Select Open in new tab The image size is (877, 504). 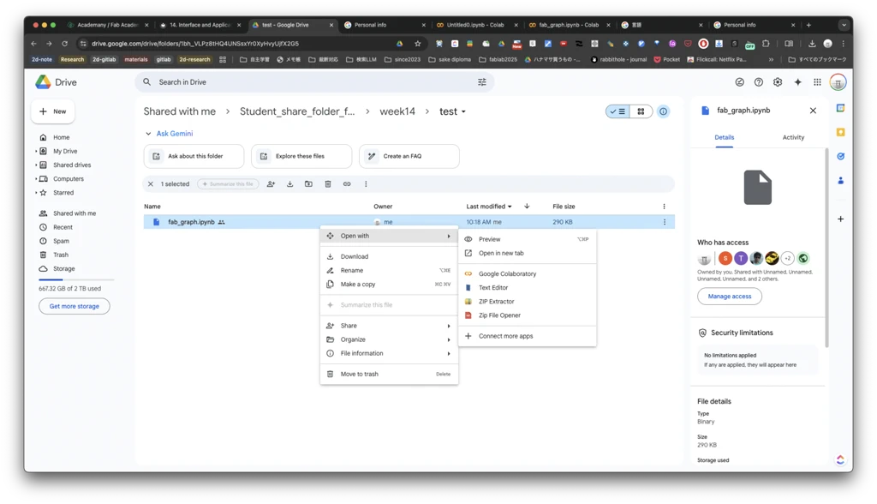click(x=528, y=253)
